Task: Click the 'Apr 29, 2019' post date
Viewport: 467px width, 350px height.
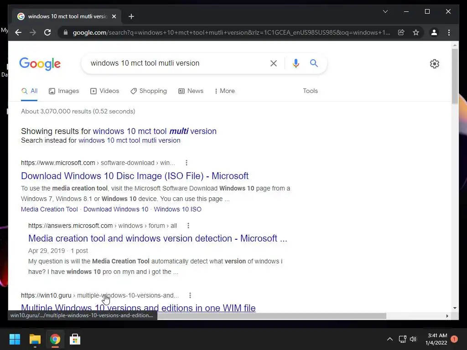Action: pos(47,251)
